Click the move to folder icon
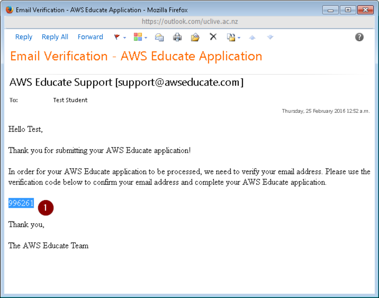 pyautogui.click(x=195, y=37)
